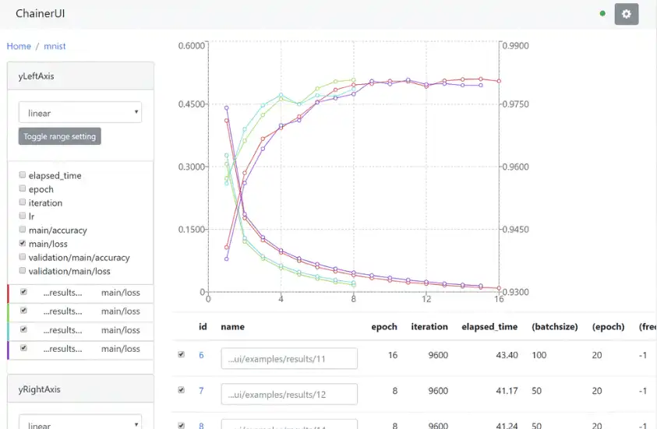Click elapsed_time value 41.17
This screenshot has width=657, height=429.
(x=507, y=391)
